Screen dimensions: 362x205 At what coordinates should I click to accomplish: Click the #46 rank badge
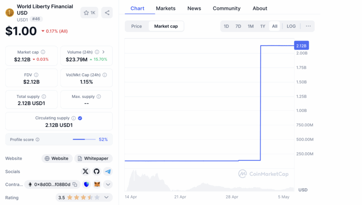(36, 19)
